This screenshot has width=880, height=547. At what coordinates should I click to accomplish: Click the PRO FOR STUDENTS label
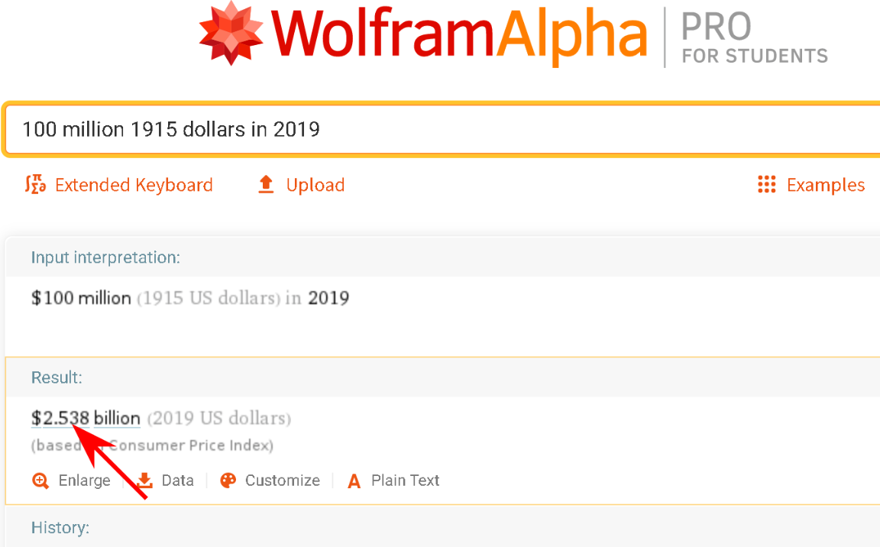pos(753,38)
